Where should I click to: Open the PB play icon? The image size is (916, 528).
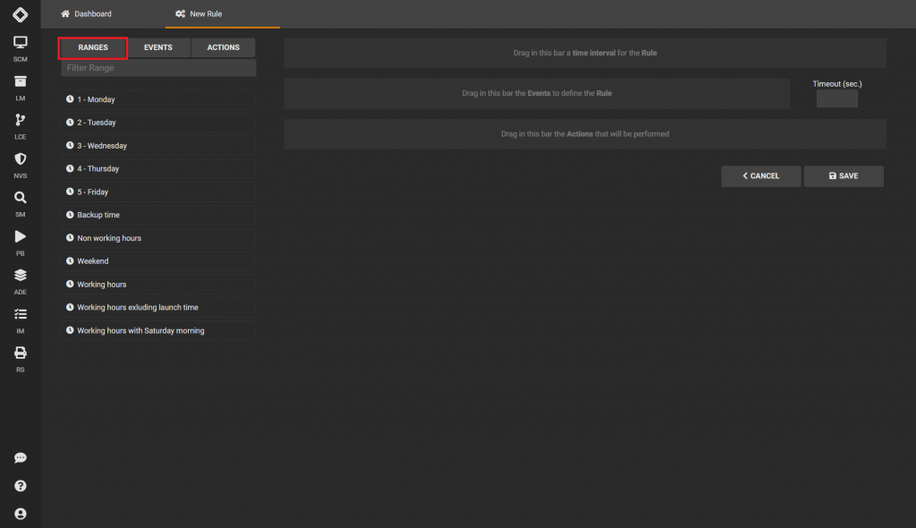pyautogui.click(x=20, y=236)
